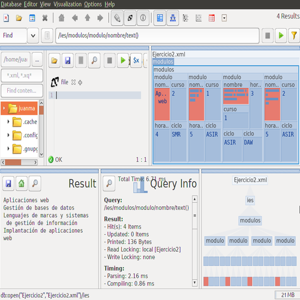Search in the Result panel

pos(35,184)
